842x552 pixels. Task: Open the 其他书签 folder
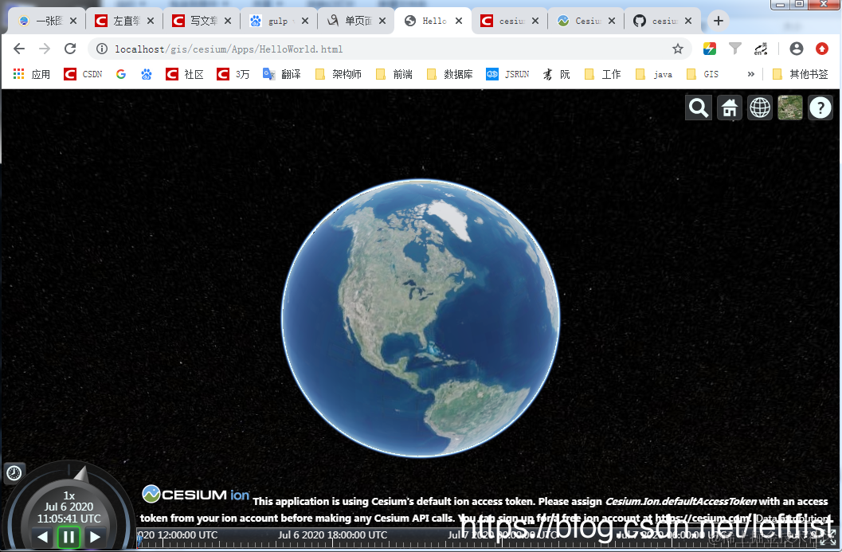click(800, 74)
